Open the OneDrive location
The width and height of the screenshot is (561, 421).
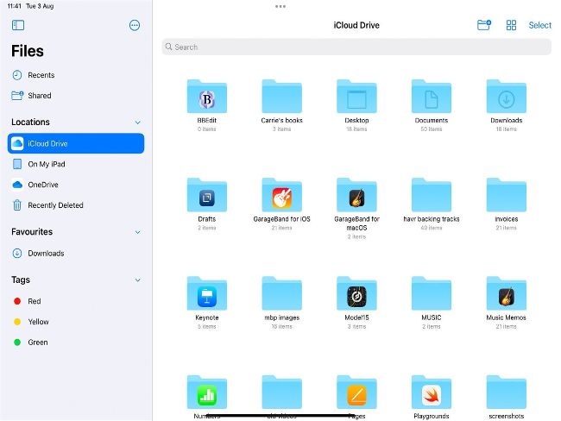42,185
